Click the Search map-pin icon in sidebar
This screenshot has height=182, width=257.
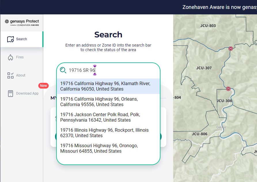(x=10, y=39)
